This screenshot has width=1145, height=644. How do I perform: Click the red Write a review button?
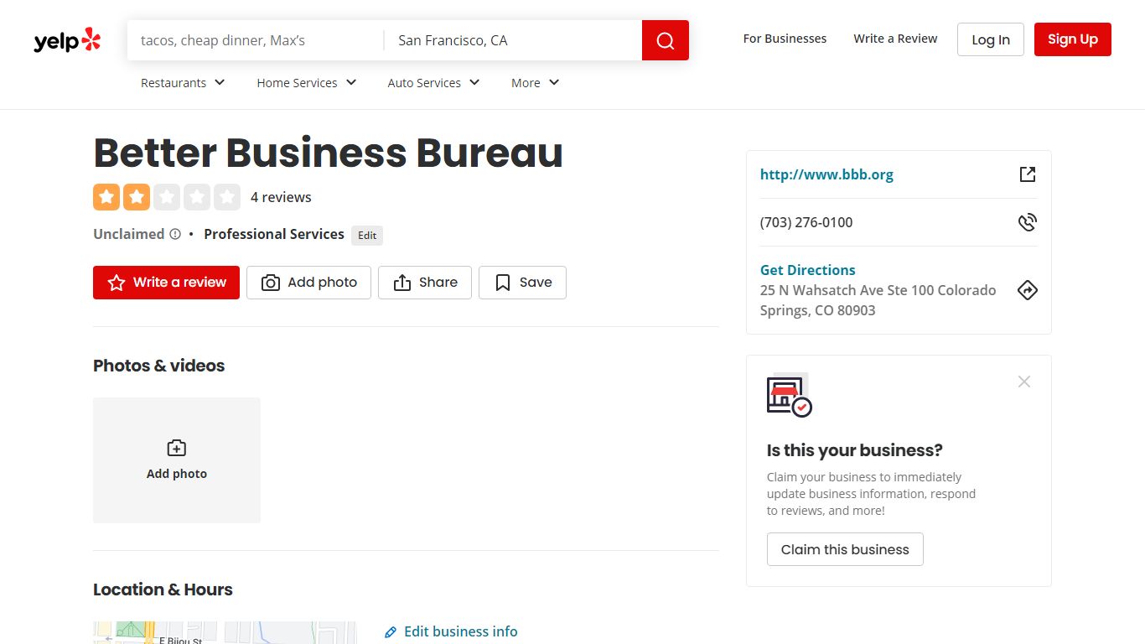coord(166,283)
